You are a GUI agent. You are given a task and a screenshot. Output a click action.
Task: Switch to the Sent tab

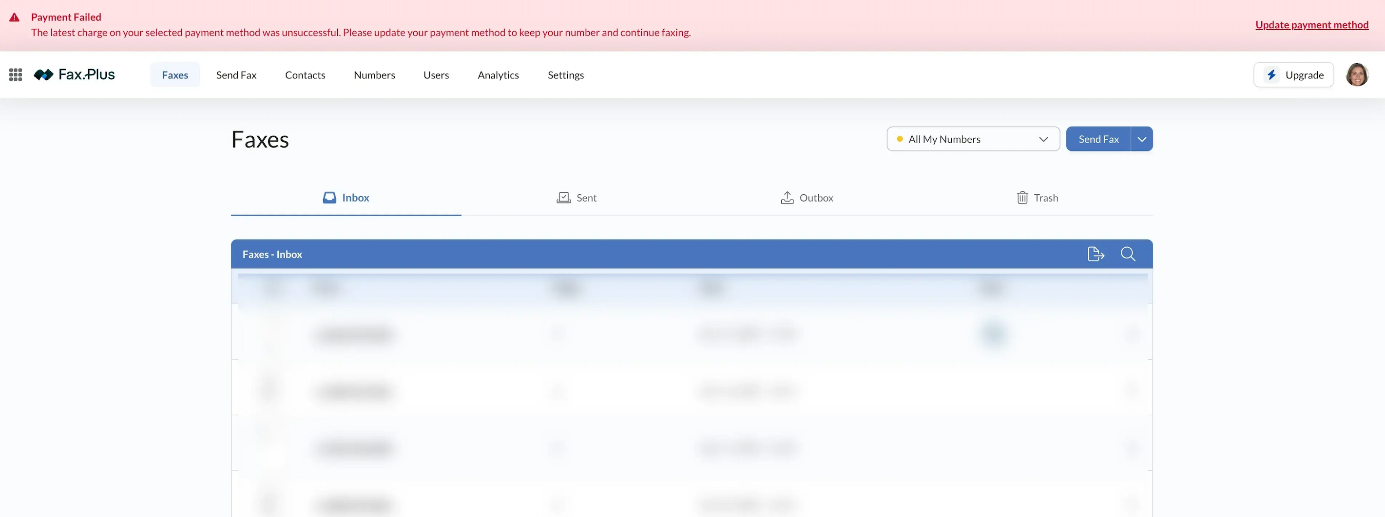tap(577, 198)
